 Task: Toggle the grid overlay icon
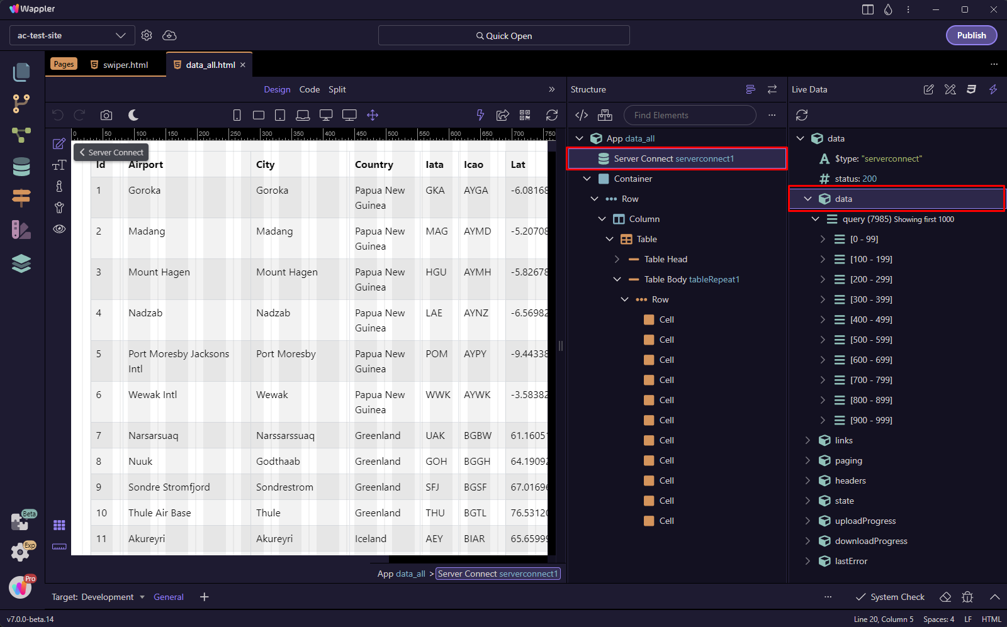tap(59, 525)
